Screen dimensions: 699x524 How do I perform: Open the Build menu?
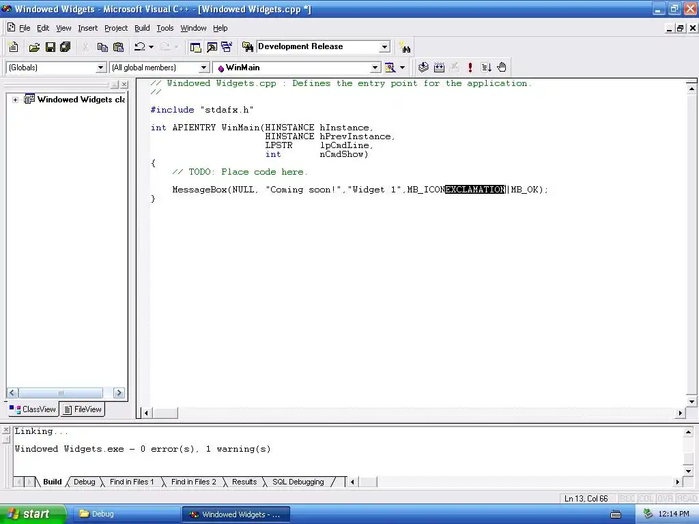tap(142, 28)
